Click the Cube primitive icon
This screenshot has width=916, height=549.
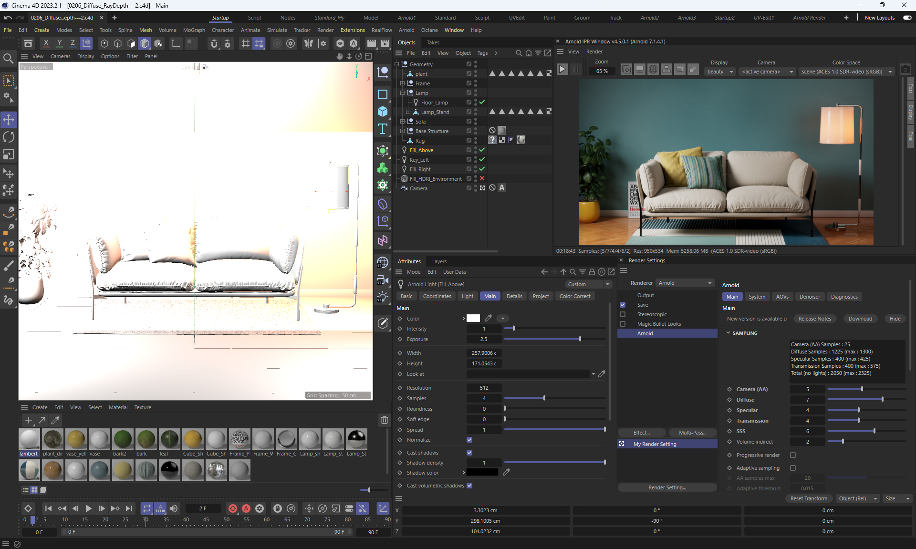click(x=383, y=112)
